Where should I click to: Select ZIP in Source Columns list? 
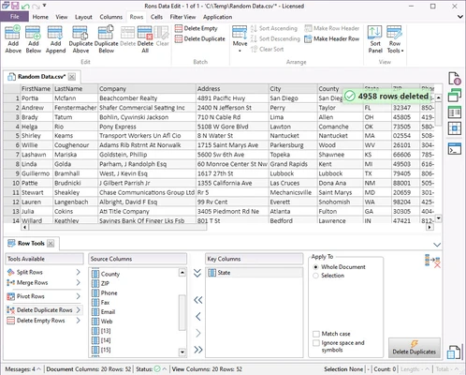tap(134, 283)
